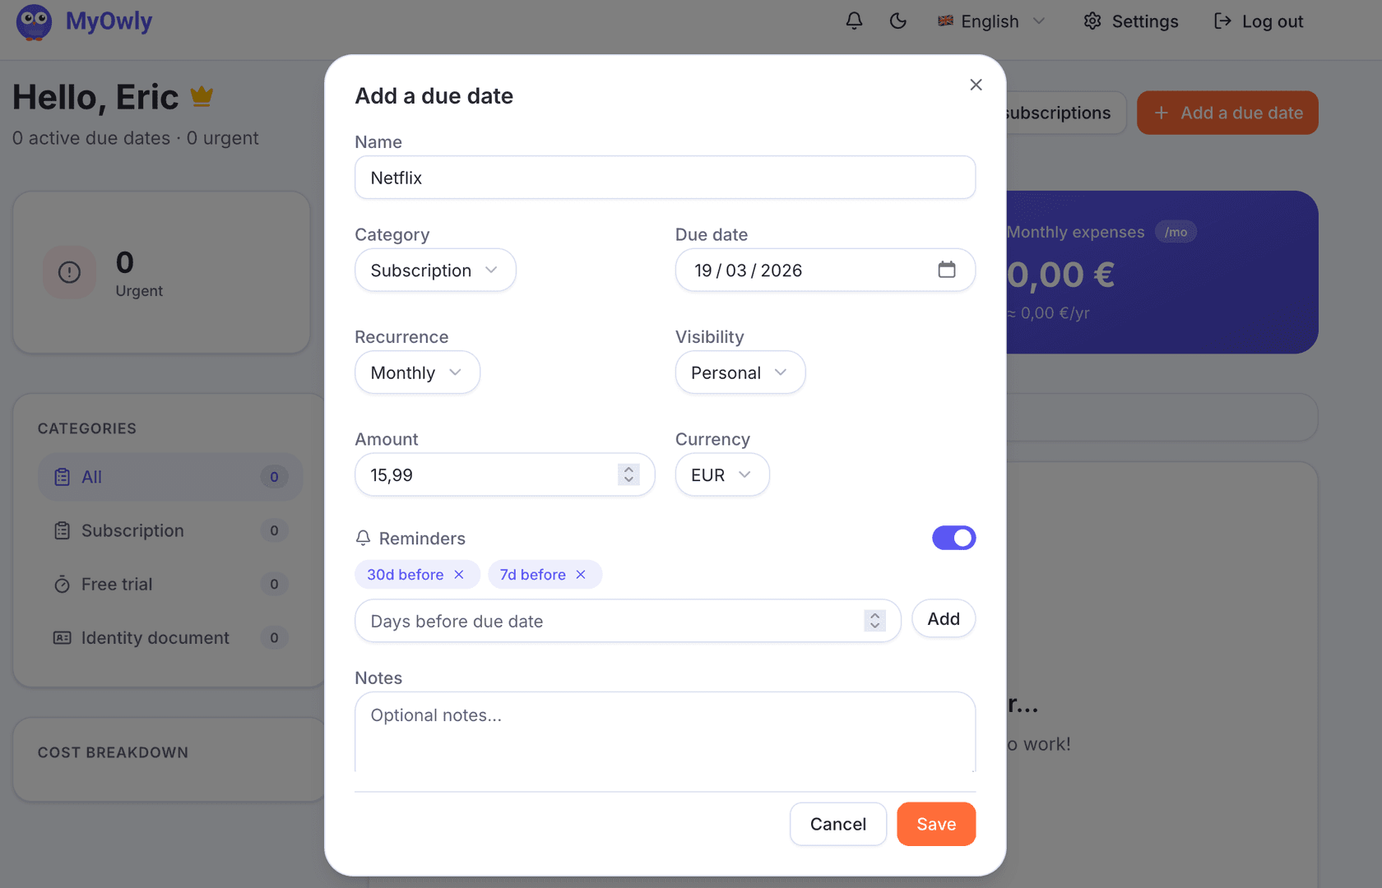This screenshot has width=1382, height=888.
Task: Select the Free trial category
Action: click(x=117, y=585)
